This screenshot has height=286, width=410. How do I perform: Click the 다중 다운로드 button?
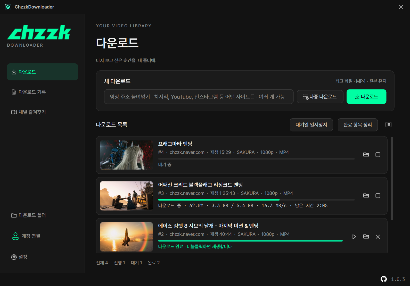pyautogui.click(x=320, y=97)
